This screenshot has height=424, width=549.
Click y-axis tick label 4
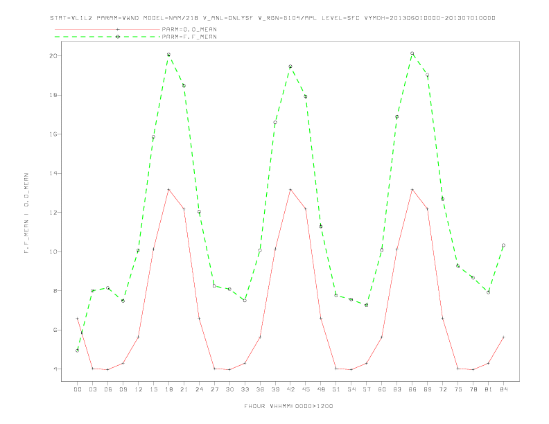(56, 369)
